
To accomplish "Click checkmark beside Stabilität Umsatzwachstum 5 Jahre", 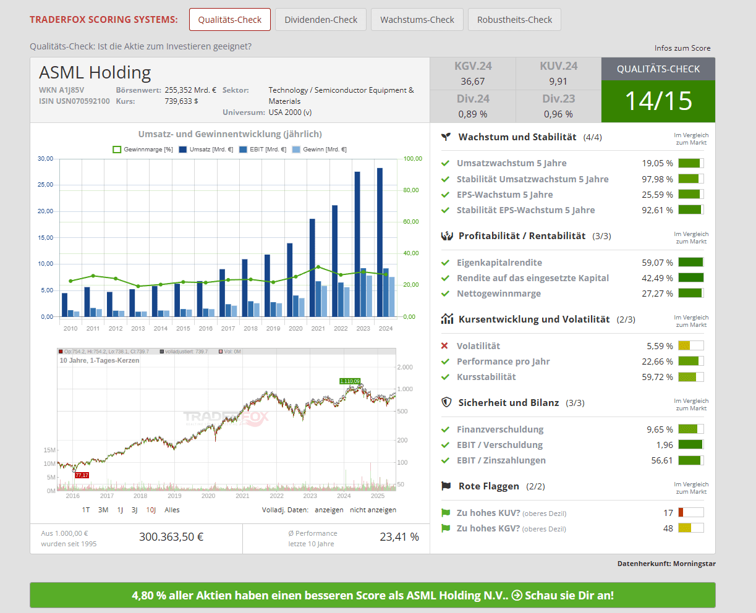I will (x=445, y=179).
